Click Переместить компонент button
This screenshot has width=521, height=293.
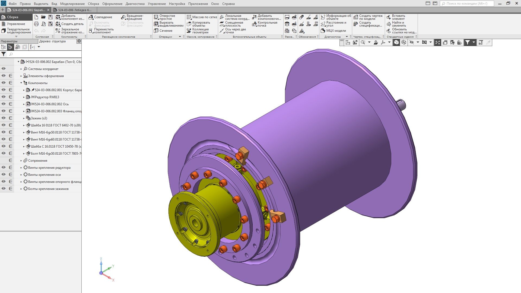101,31
